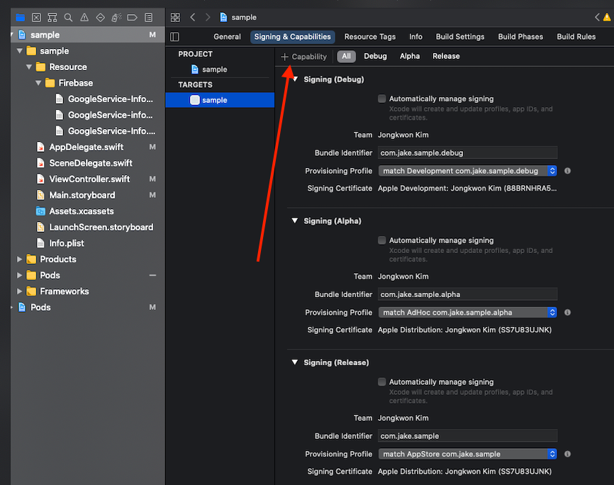Image resolution: width=614 pixels, height=485 pixels.
Task: Open the Symbol navigator icon
Action: [52, 18]
